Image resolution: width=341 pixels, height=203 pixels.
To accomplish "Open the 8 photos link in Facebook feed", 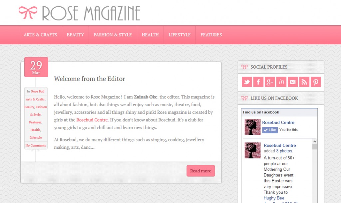I will 284,151.
